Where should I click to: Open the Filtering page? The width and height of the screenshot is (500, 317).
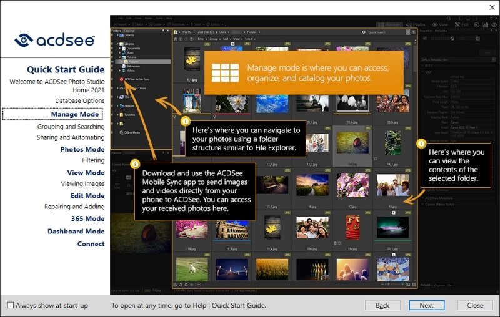[93, 160]
